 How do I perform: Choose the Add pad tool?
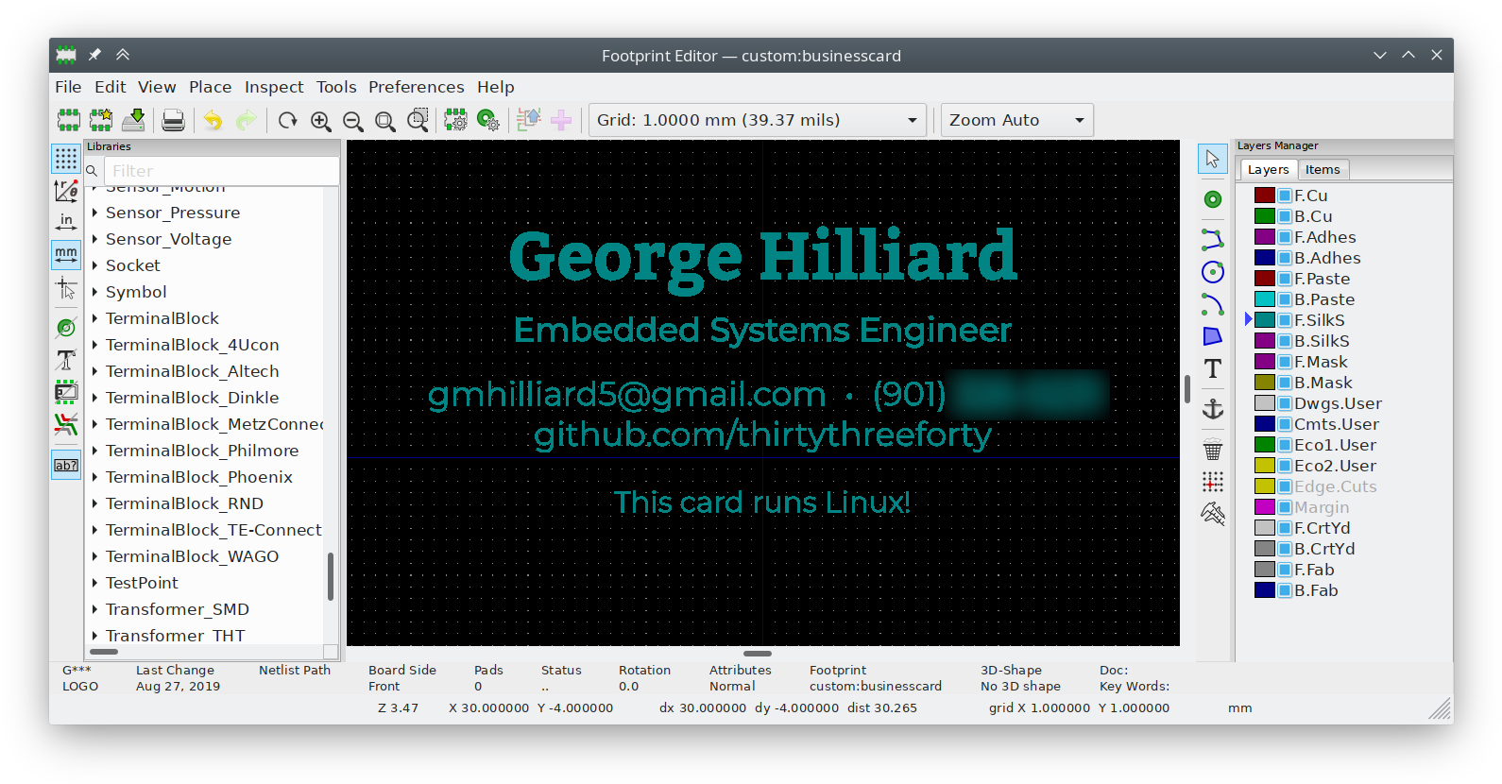(1213, 199)
